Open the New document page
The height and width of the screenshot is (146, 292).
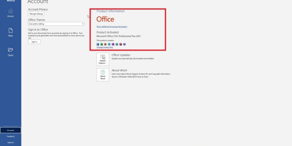11,32
